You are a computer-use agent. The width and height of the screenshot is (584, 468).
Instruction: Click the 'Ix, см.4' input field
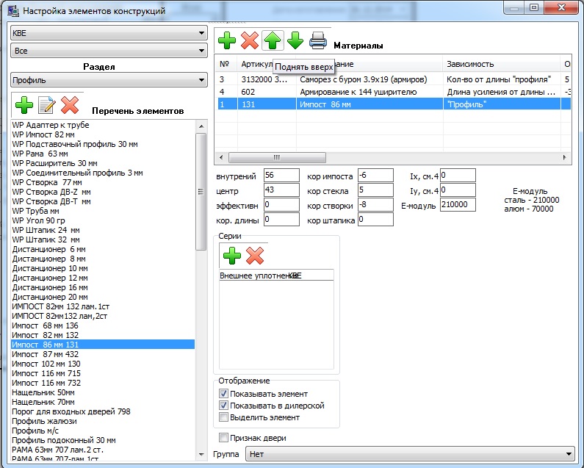click(x=458, y=175)
